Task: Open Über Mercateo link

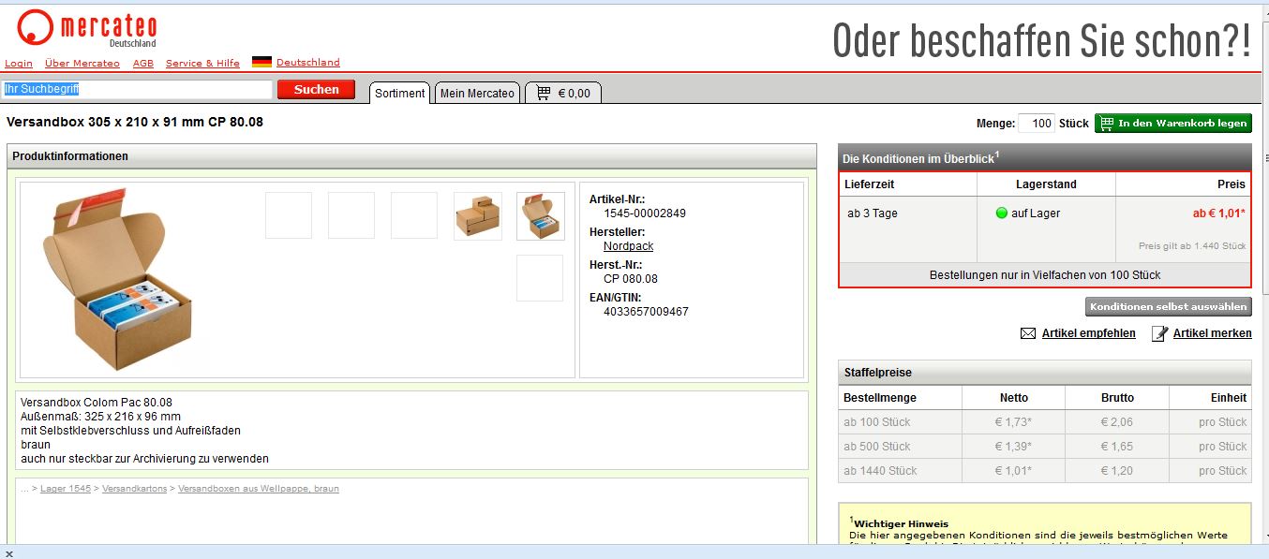Action: 82,64
